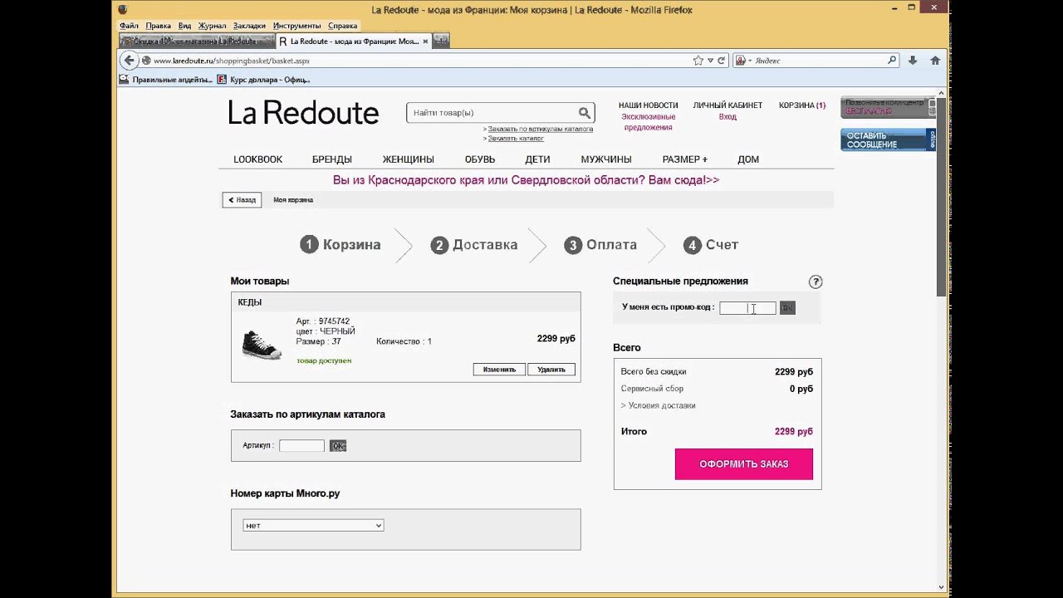Open the Правка menu
Image resolution: width=1063 pixels, height=598 pixels.
click(158, 26)
